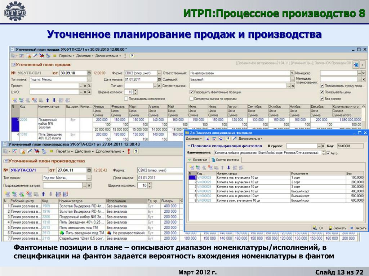Open Перейти menu in production plan window

tap(64, 151)
